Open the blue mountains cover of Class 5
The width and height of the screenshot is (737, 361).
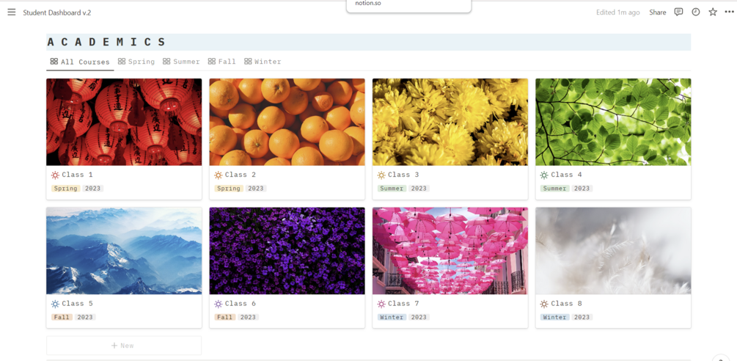124,251
